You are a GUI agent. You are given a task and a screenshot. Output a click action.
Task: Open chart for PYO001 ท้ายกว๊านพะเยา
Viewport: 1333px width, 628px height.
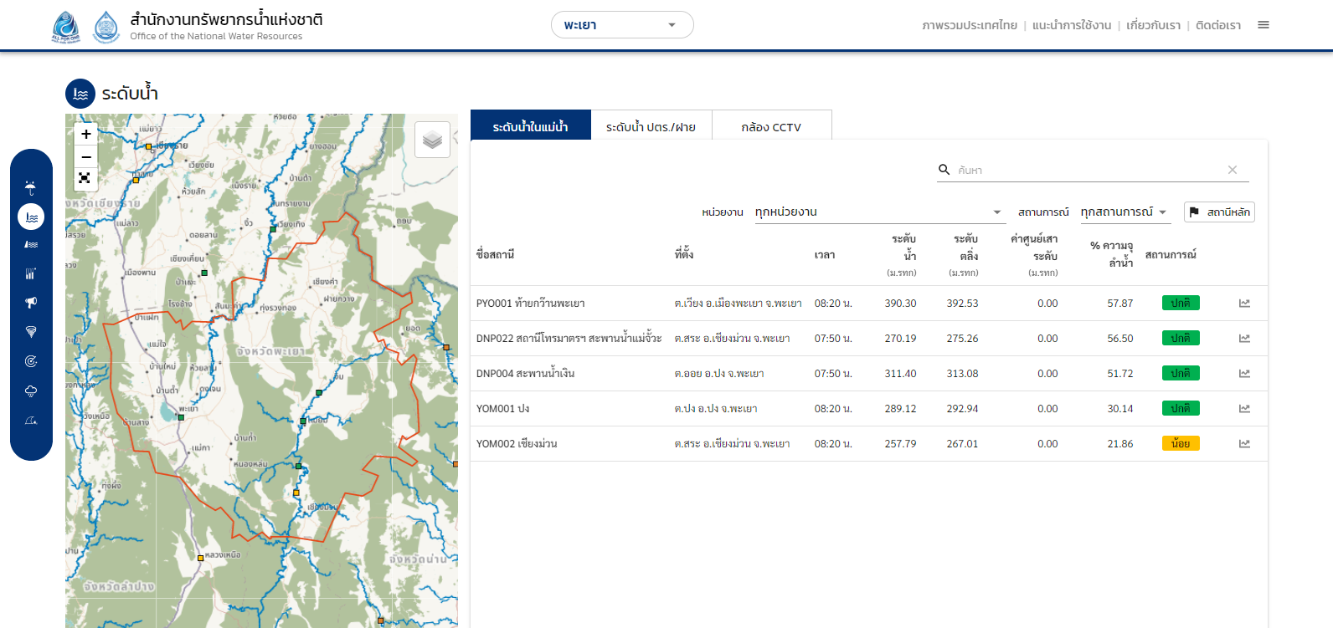tap(1245, 304)
